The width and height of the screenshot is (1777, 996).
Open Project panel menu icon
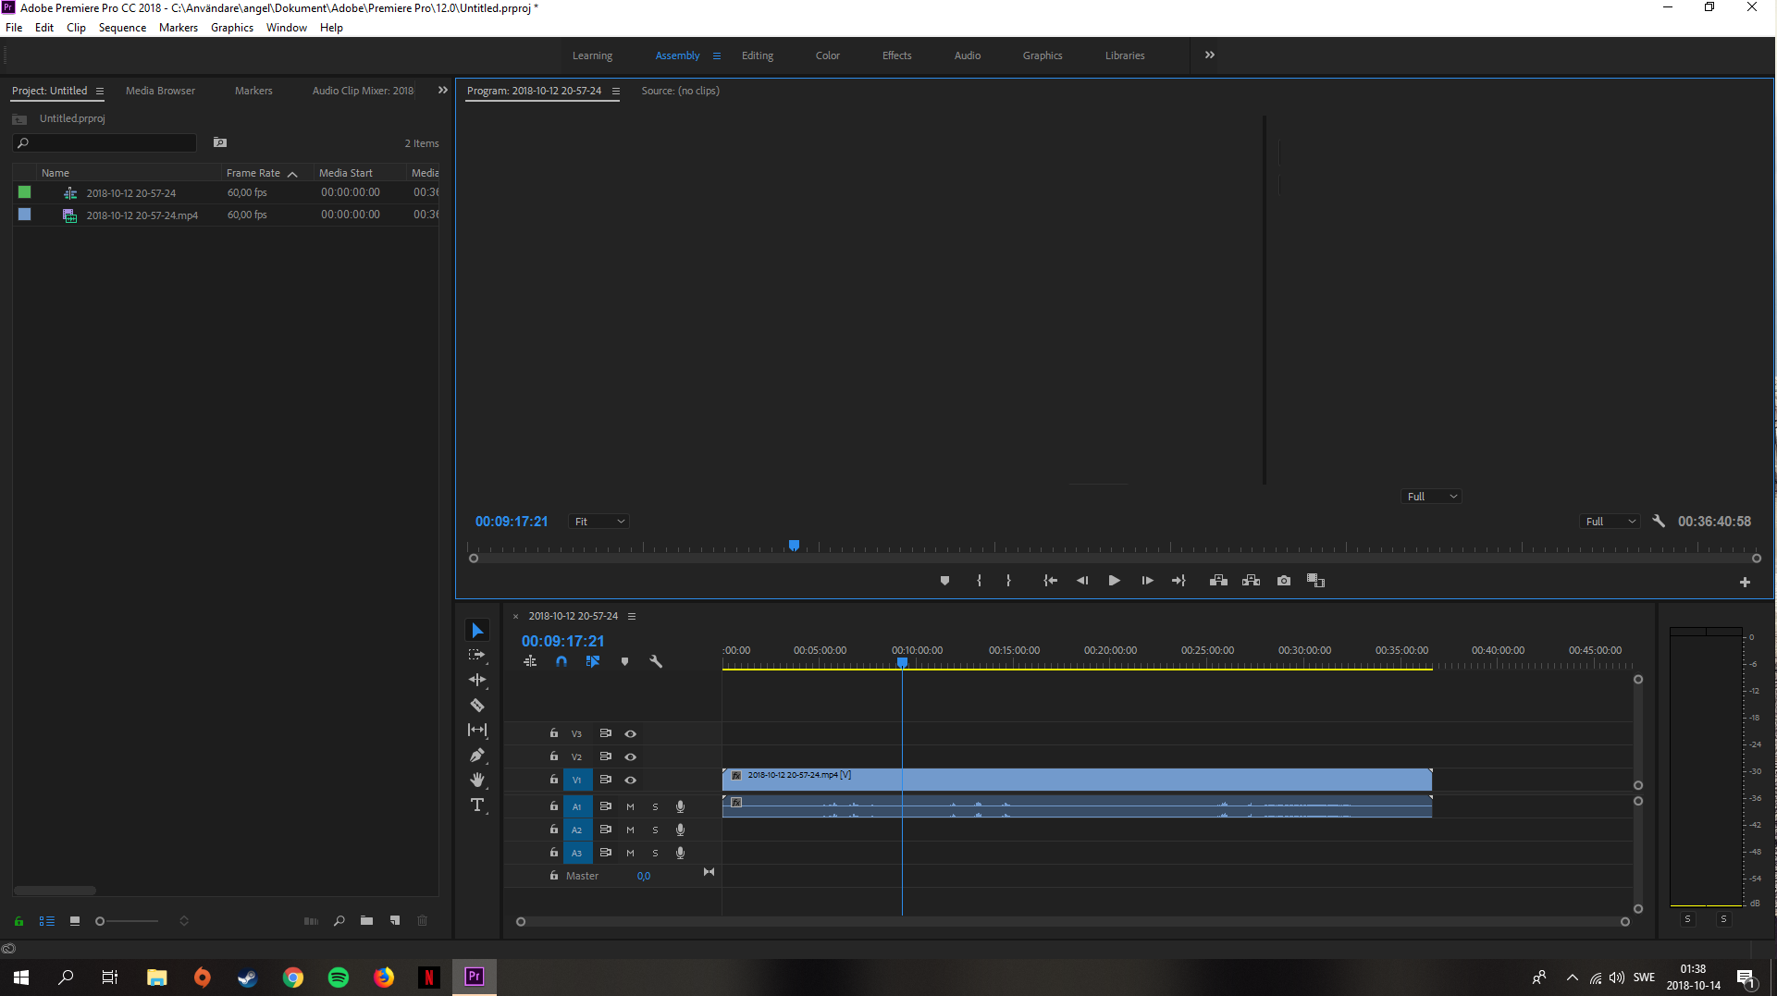(100, 91)
